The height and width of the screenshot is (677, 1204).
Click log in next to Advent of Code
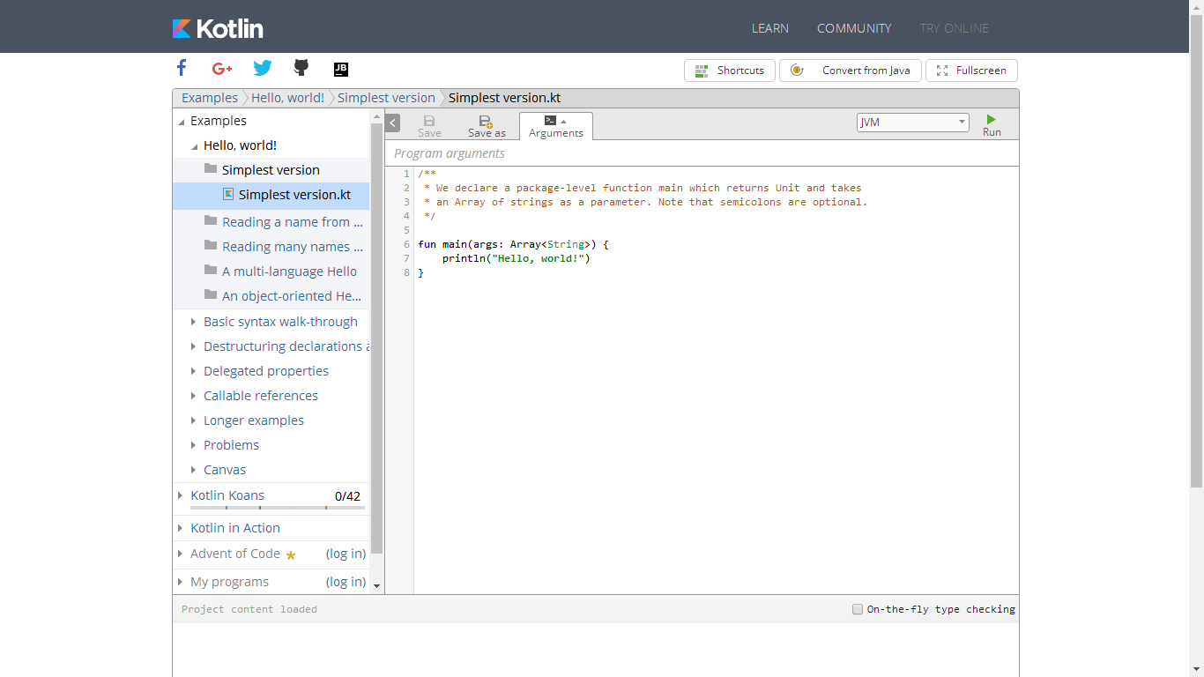click(346, 554)
